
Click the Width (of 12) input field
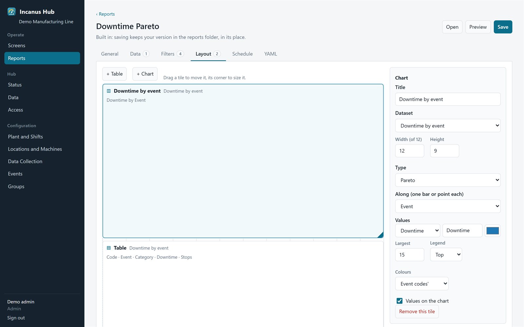[x=409, y=151]
